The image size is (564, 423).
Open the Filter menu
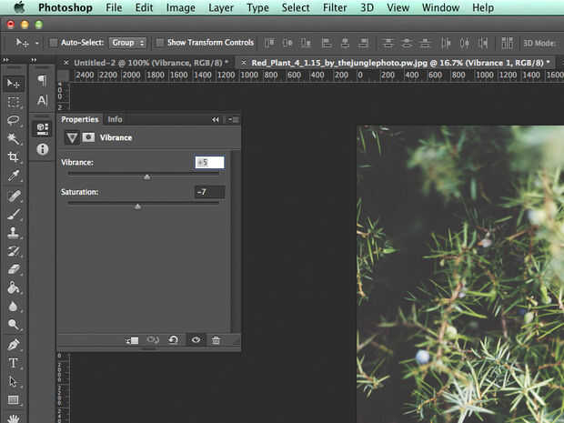335,7
